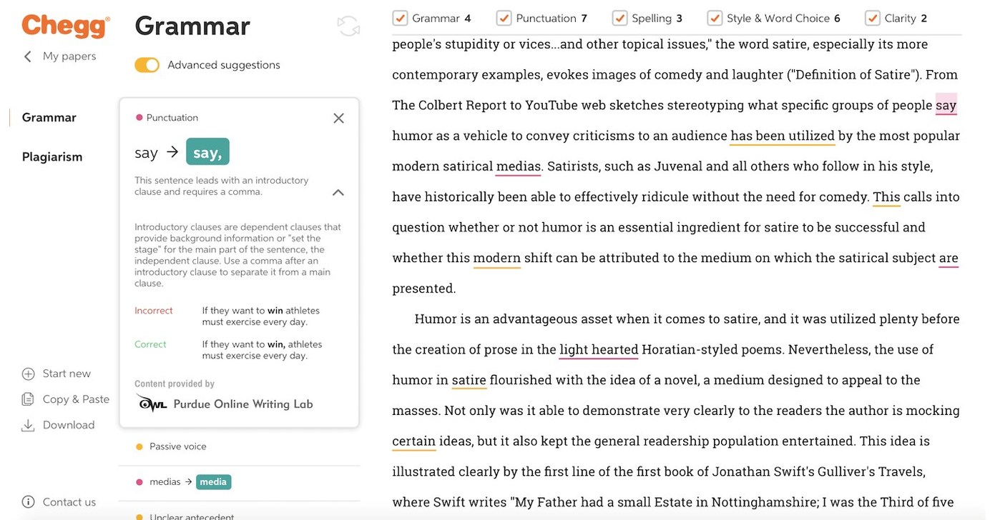Click Purdue Online Writing Lab text
Screen dimensions: 995x520
point(243,404)
